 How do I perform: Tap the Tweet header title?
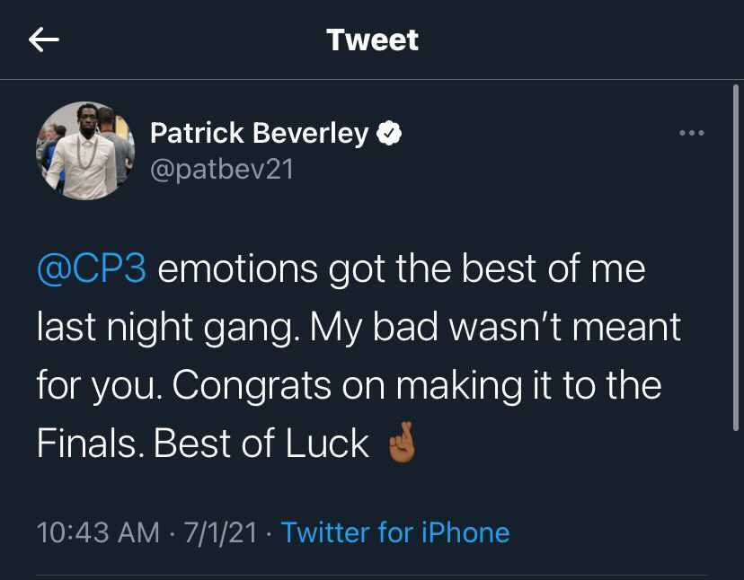[372, 40]
